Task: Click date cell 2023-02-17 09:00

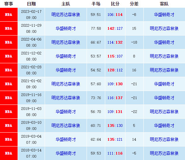Action: click(x=31, y=15)
